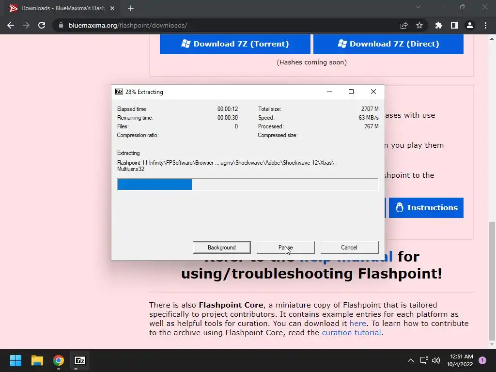Click the scrollbar up arrow

pyautogui.click(x=492, y=39)
